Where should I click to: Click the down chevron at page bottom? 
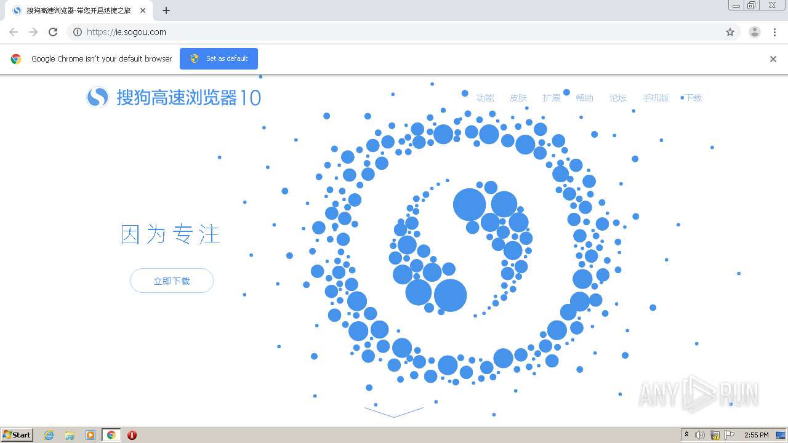click(x=394, y=412)
